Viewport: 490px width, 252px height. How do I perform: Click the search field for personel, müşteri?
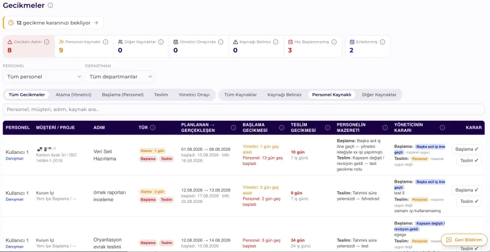tap(243, 109)
